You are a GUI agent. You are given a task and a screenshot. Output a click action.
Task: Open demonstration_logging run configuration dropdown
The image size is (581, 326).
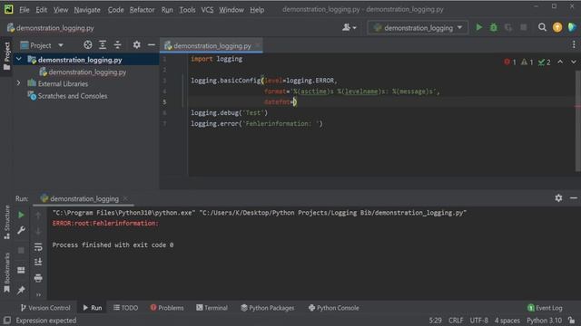pyautogui.click(x=418, y=28)
